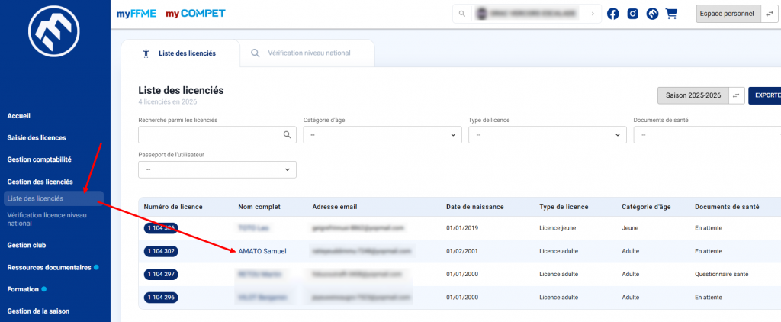Open Gestion comptabilité in sidebar
The width and height of the screenshot is (781, 322).
pyautogui.click(x=39, y=160)
